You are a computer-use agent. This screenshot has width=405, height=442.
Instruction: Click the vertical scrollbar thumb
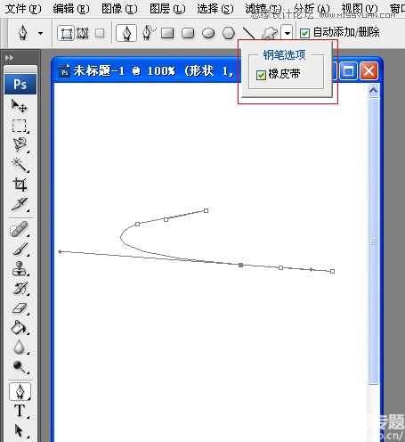pos(374,241)
